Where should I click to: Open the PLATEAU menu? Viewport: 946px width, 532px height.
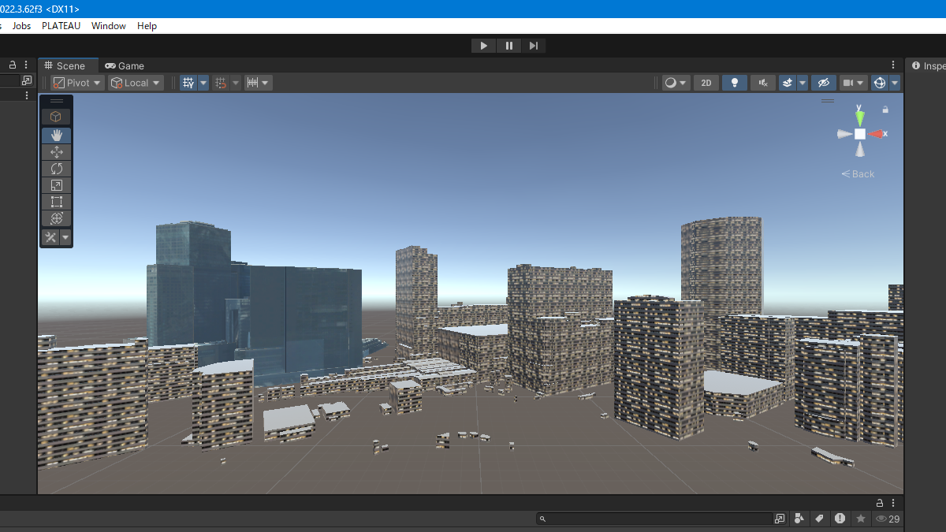(61, 26)
